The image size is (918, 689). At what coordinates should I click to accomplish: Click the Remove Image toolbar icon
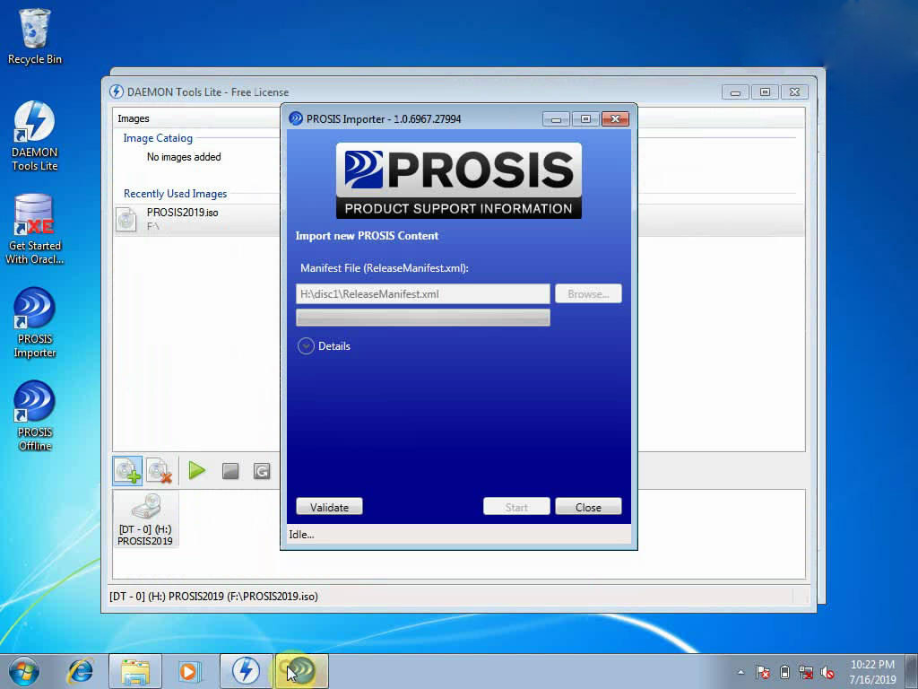click(160, 471)
